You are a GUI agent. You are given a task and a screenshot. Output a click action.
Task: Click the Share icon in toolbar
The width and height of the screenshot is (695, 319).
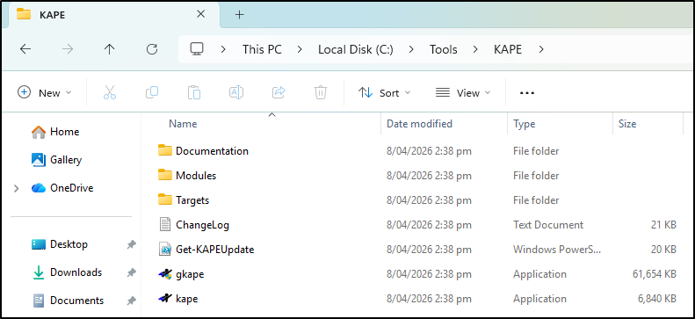279,92
